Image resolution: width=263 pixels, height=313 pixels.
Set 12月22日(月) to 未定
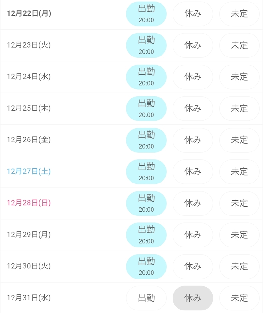click(x=240, y=14)
